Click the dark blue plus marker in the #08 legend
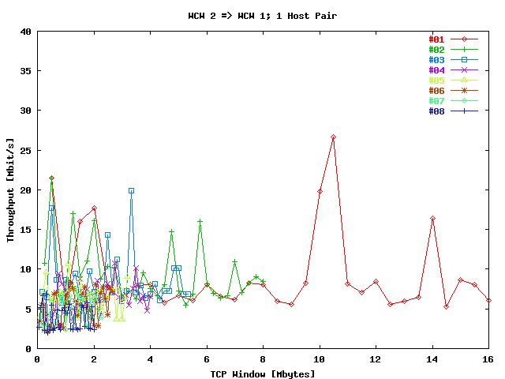The image size is (505, 379). [464, 111]
